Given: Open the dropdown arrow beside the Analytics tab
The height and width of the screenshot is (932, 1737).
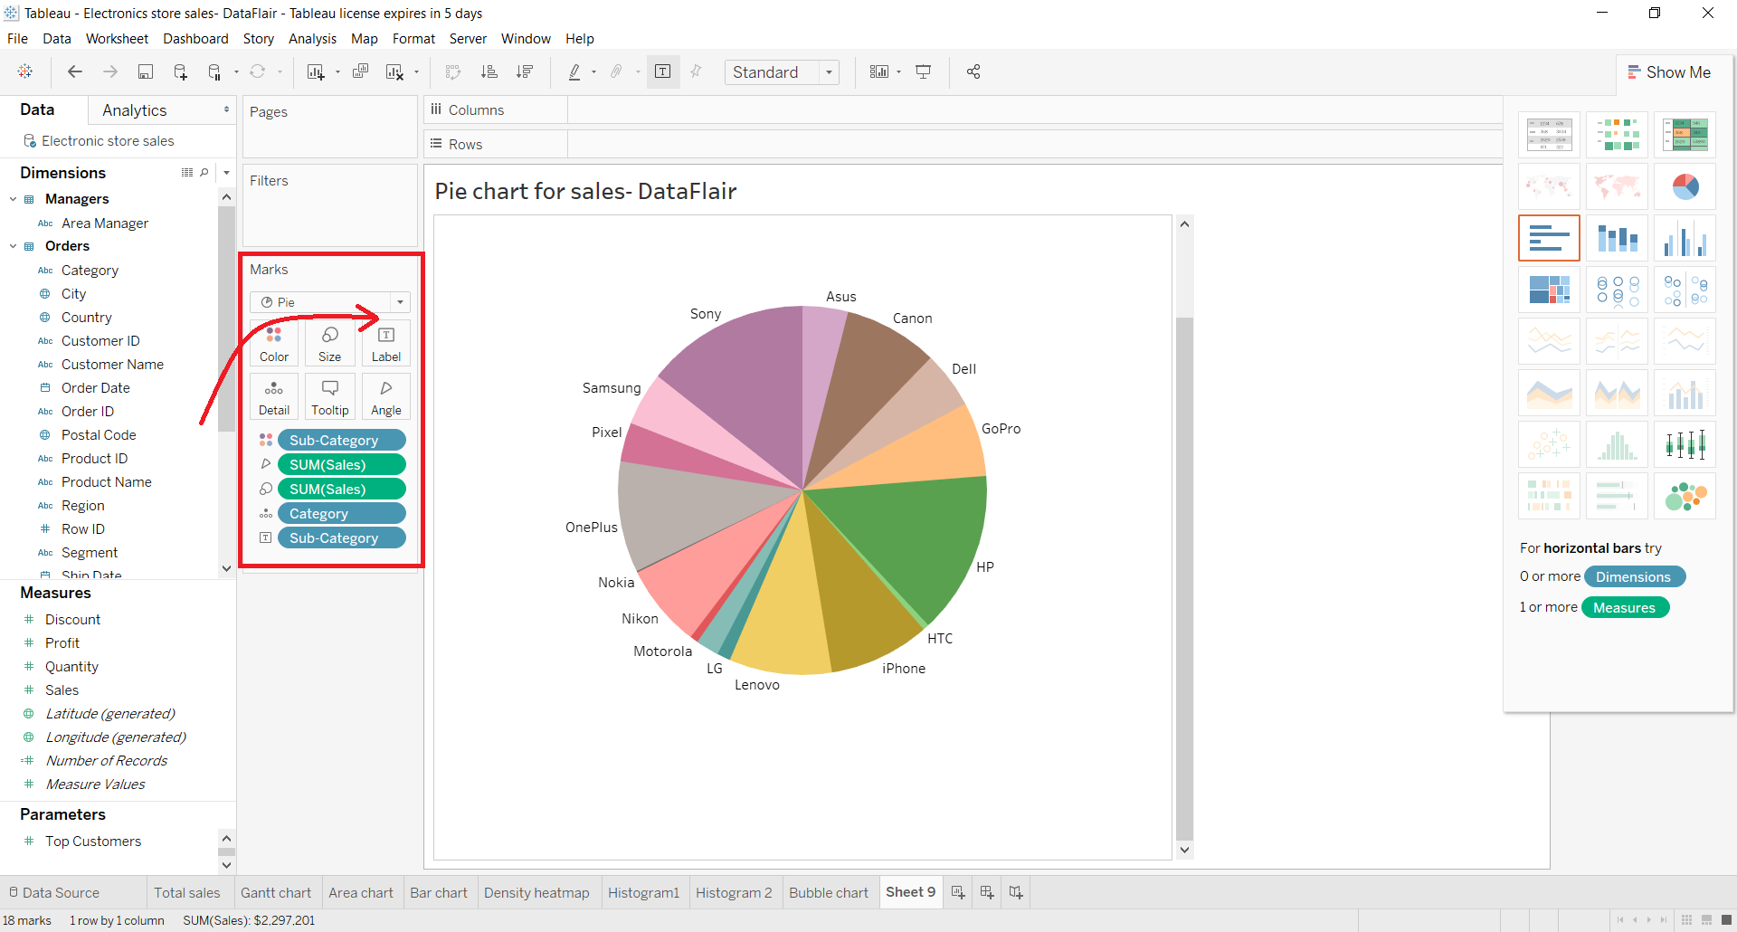Looking at the screenshot, I should tap(226, 109).
